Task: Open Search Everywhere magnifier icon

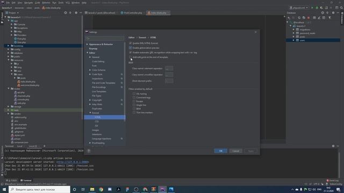Action: [341, 8]
